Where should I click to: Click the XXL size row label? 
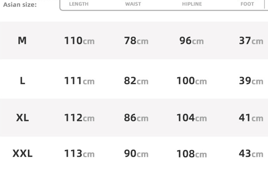(22, 154)
